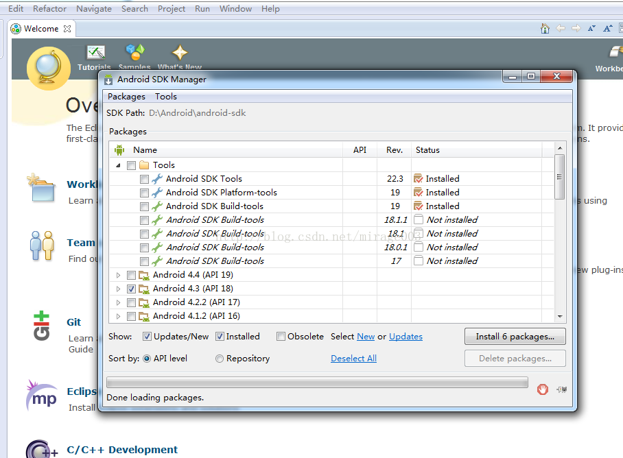Enable the Obsolete show checkbox
Screen dimensions: 623x458
coord(281,337)
